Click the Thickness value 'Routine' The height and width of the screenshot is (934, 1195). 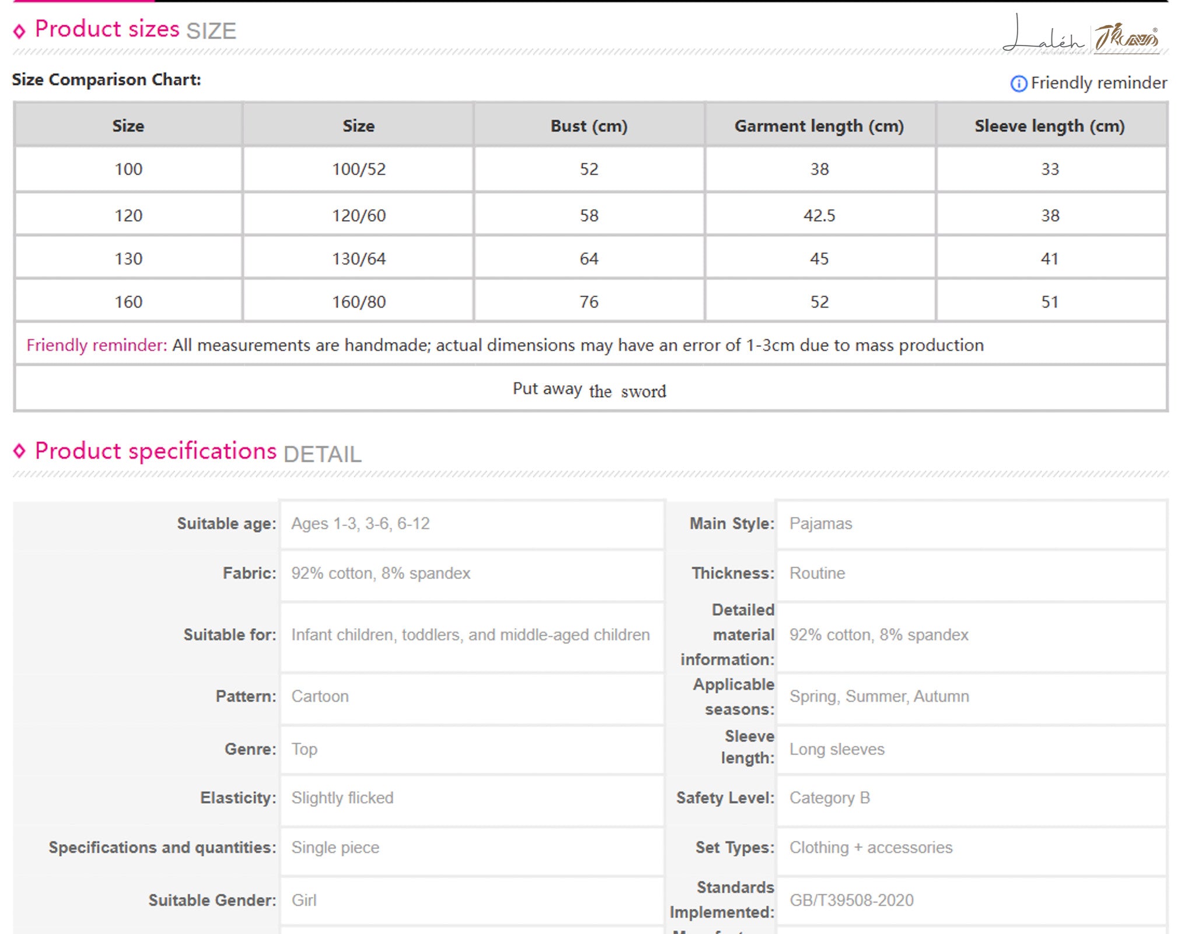(817, 573)
